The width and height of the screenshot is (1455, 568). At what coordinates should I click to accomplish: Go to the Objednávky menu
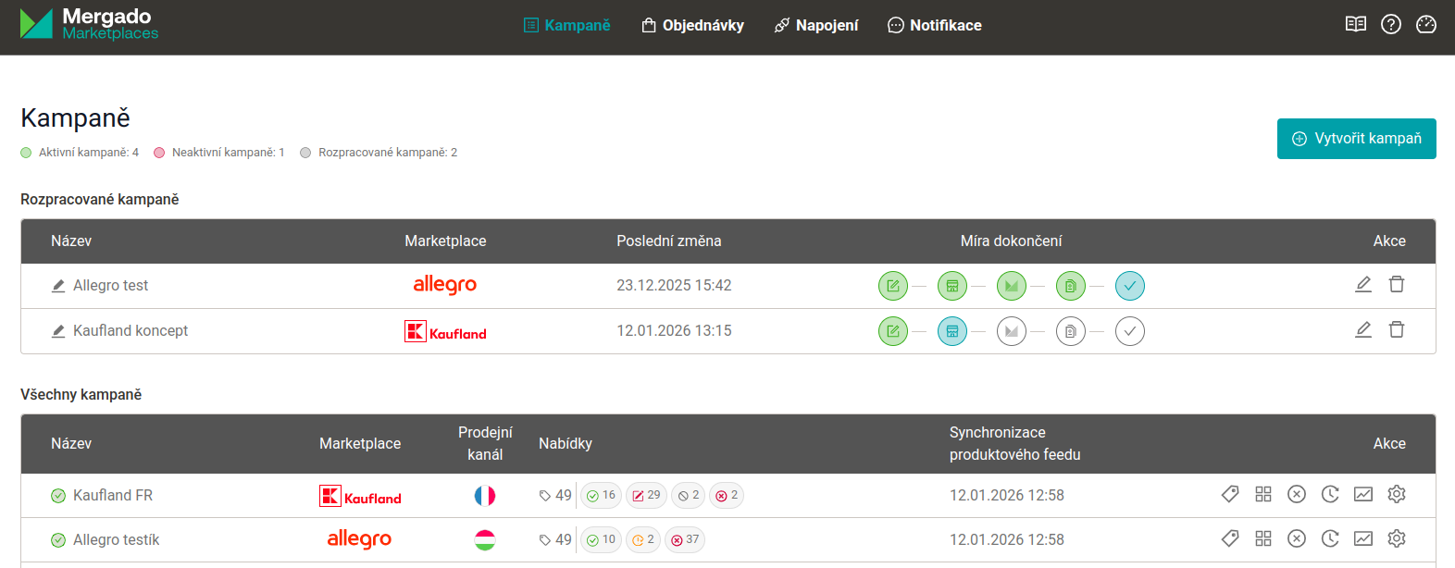pyautogui.click(x=693, y=26)
